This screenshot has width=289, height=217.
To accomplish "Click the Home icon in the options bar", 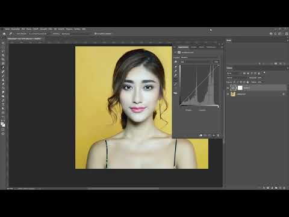I will point(4,34).
